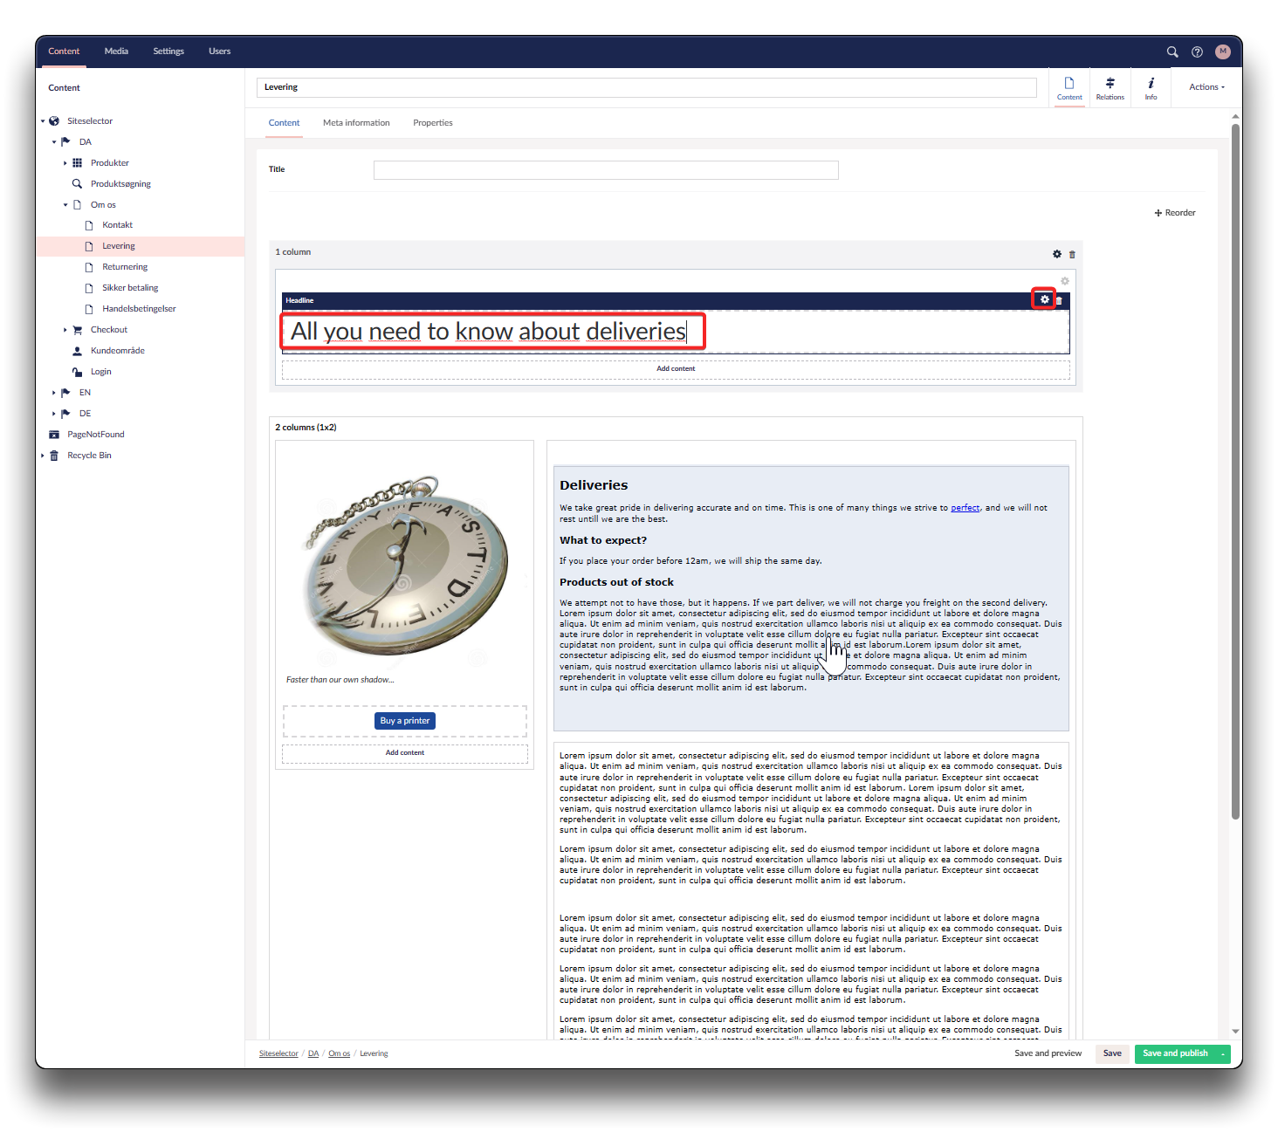1278x1132 pixels.
Task: Expand the EN language node
Action: [54, 393]
